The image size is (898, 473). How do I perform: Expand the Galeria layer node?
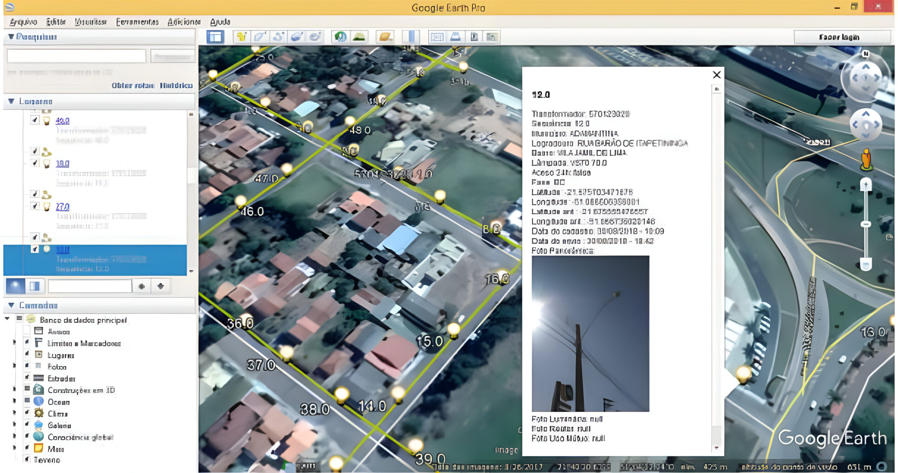point(14,424)
